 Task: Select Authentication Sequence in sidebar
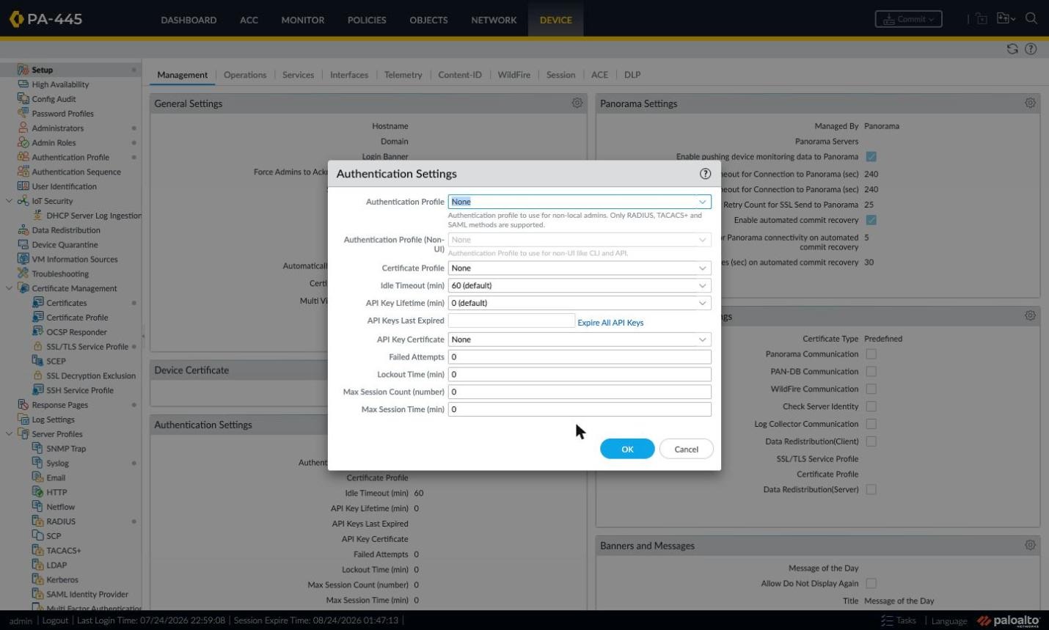[76, 172]
